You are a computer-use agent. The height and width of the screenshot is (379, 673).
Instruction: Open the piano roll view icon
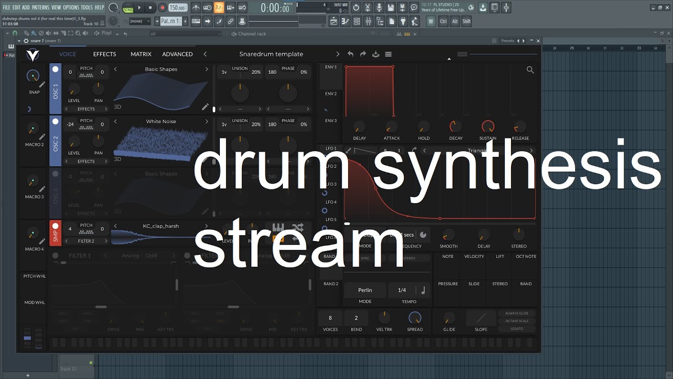[345, 21]
